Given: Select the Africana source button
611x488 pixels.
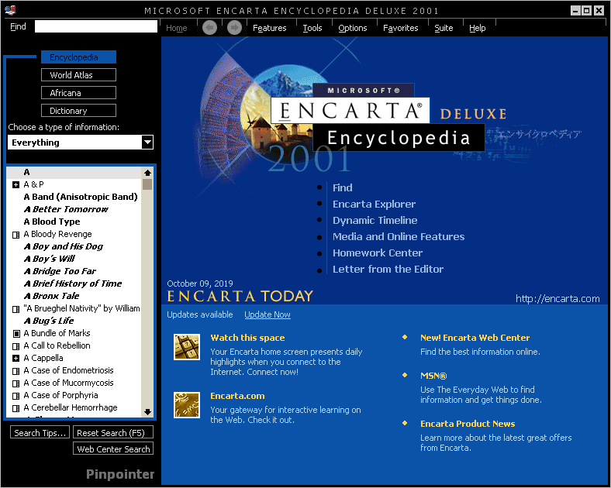Looking at the screenshot, I should click(79, 93).
